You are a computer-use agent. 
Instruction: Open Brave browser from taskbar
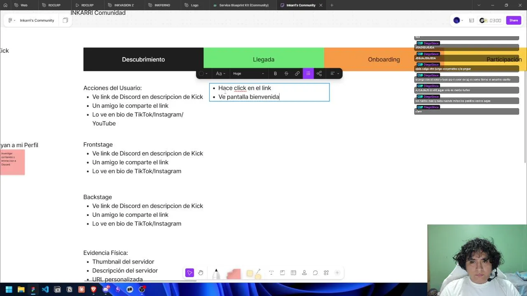point(93,289)
